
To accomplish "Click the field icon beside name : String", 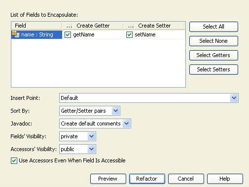I will coord(16,34).
